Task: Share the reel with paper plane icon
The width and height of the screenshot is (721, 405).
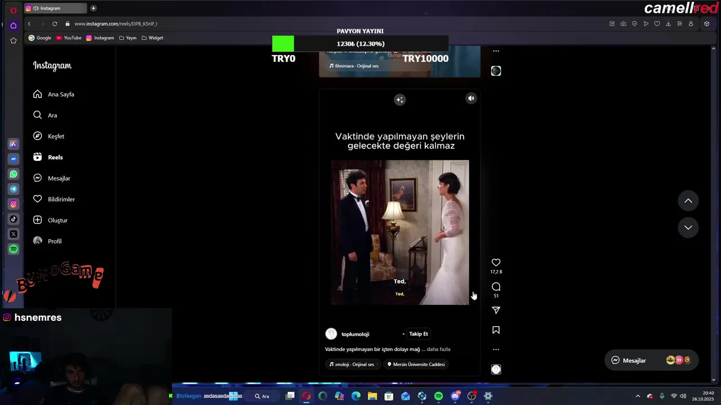Action: [496, 310]
